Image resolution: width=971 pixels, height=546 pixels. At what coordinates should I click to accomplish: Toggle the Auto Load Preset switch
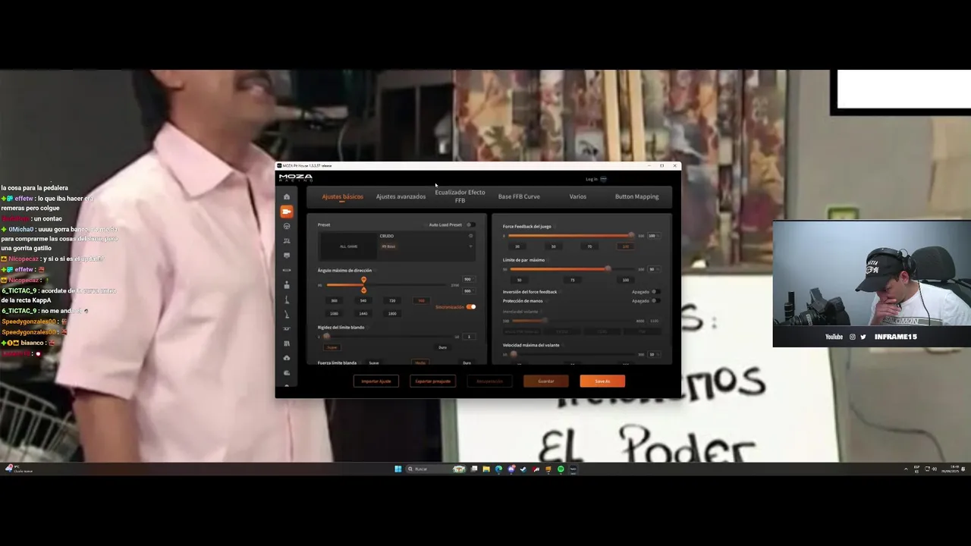pyautogui.click(x=471, y=224)
